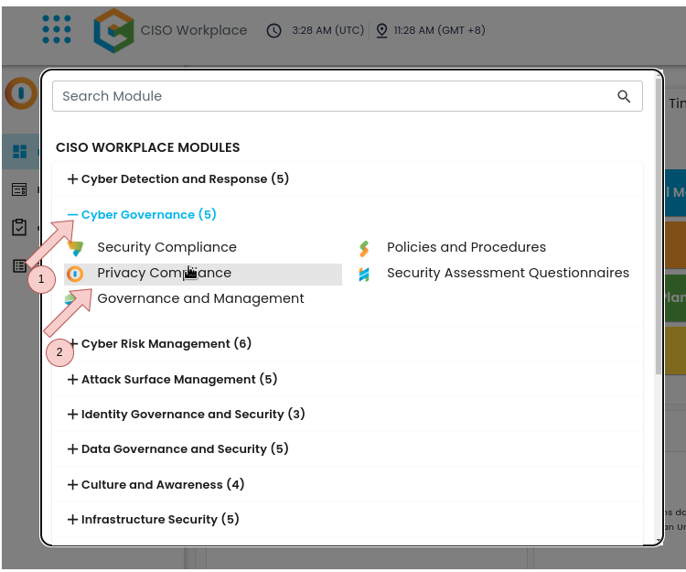Click the UTC clock icon
The image size is (686, 572).
(274, 30)
